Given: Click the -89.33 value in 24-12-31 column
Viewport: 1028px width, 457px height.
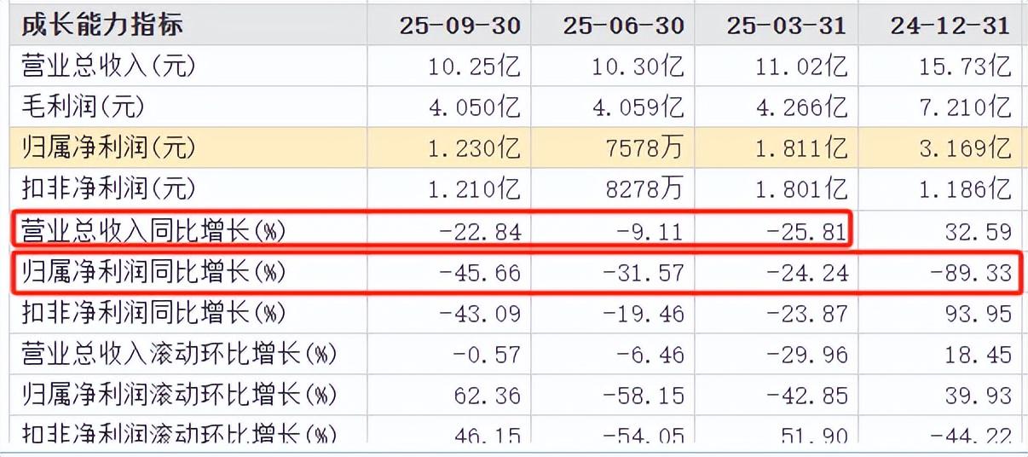Looking at the screenshot, I should click(971, 272).
